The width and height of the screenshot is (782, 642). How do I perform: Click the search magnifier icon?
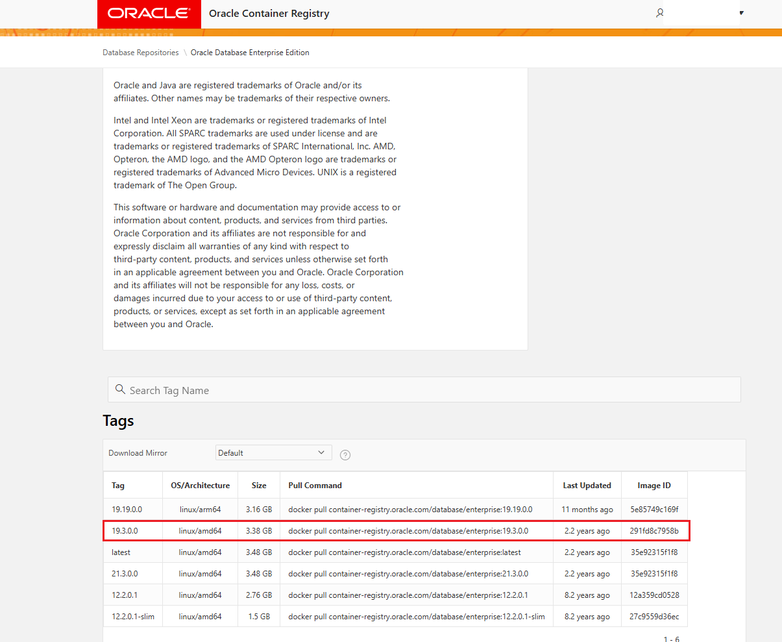coord(120,389)
